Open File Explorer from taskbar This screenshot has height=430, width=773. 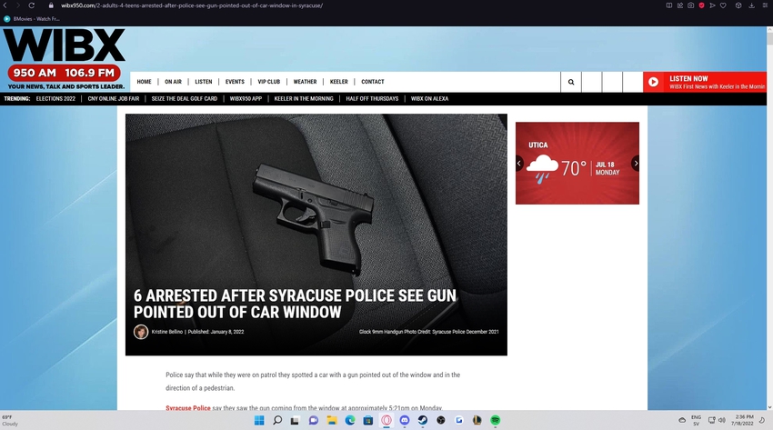(331, 420)
